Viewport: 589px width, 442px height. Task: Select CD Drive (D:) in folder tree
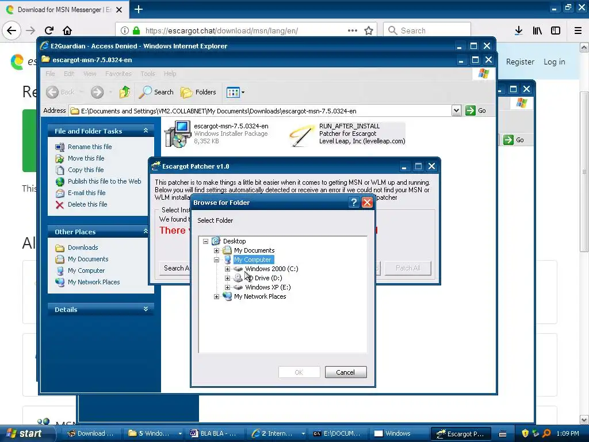click(x=263, y=278)
